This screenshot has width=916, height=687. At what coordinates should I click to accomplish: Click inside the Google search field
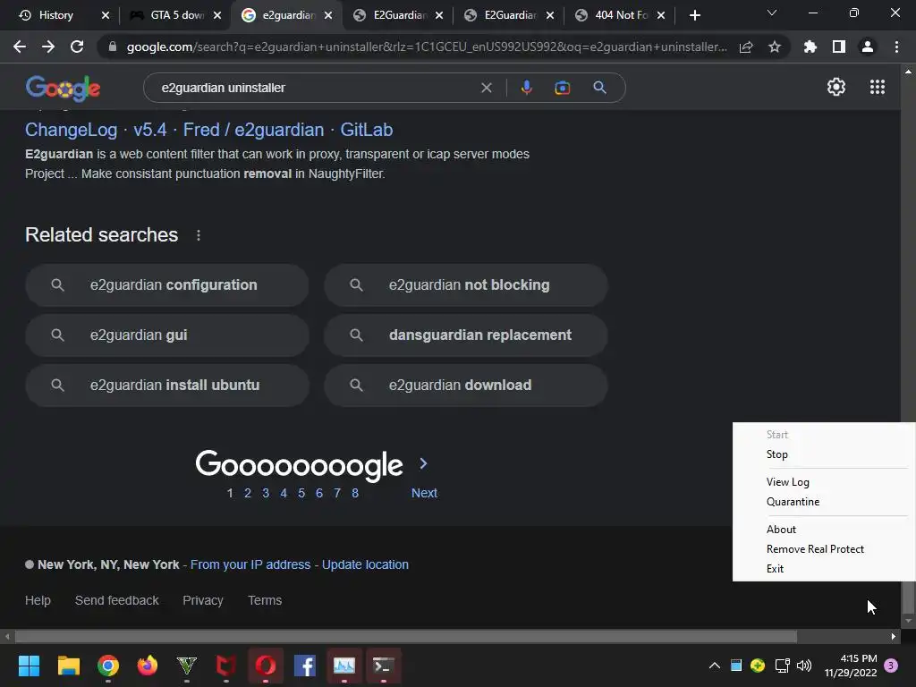point(316,88)
